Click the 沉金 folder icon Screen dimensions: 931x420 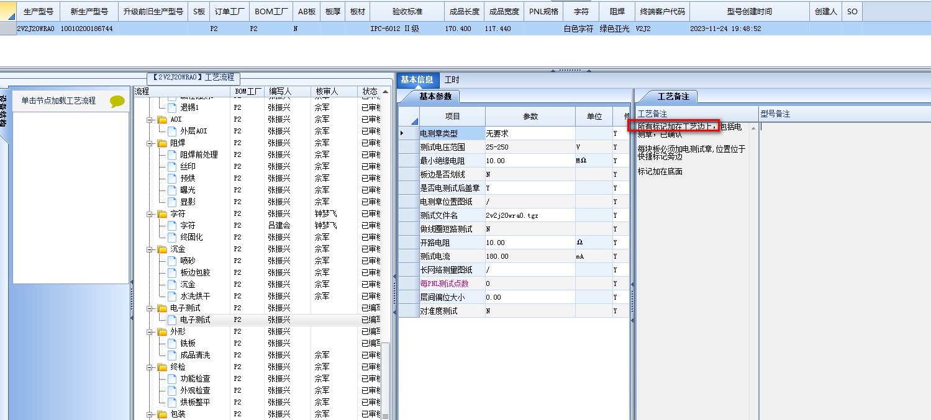coord(163,249)
